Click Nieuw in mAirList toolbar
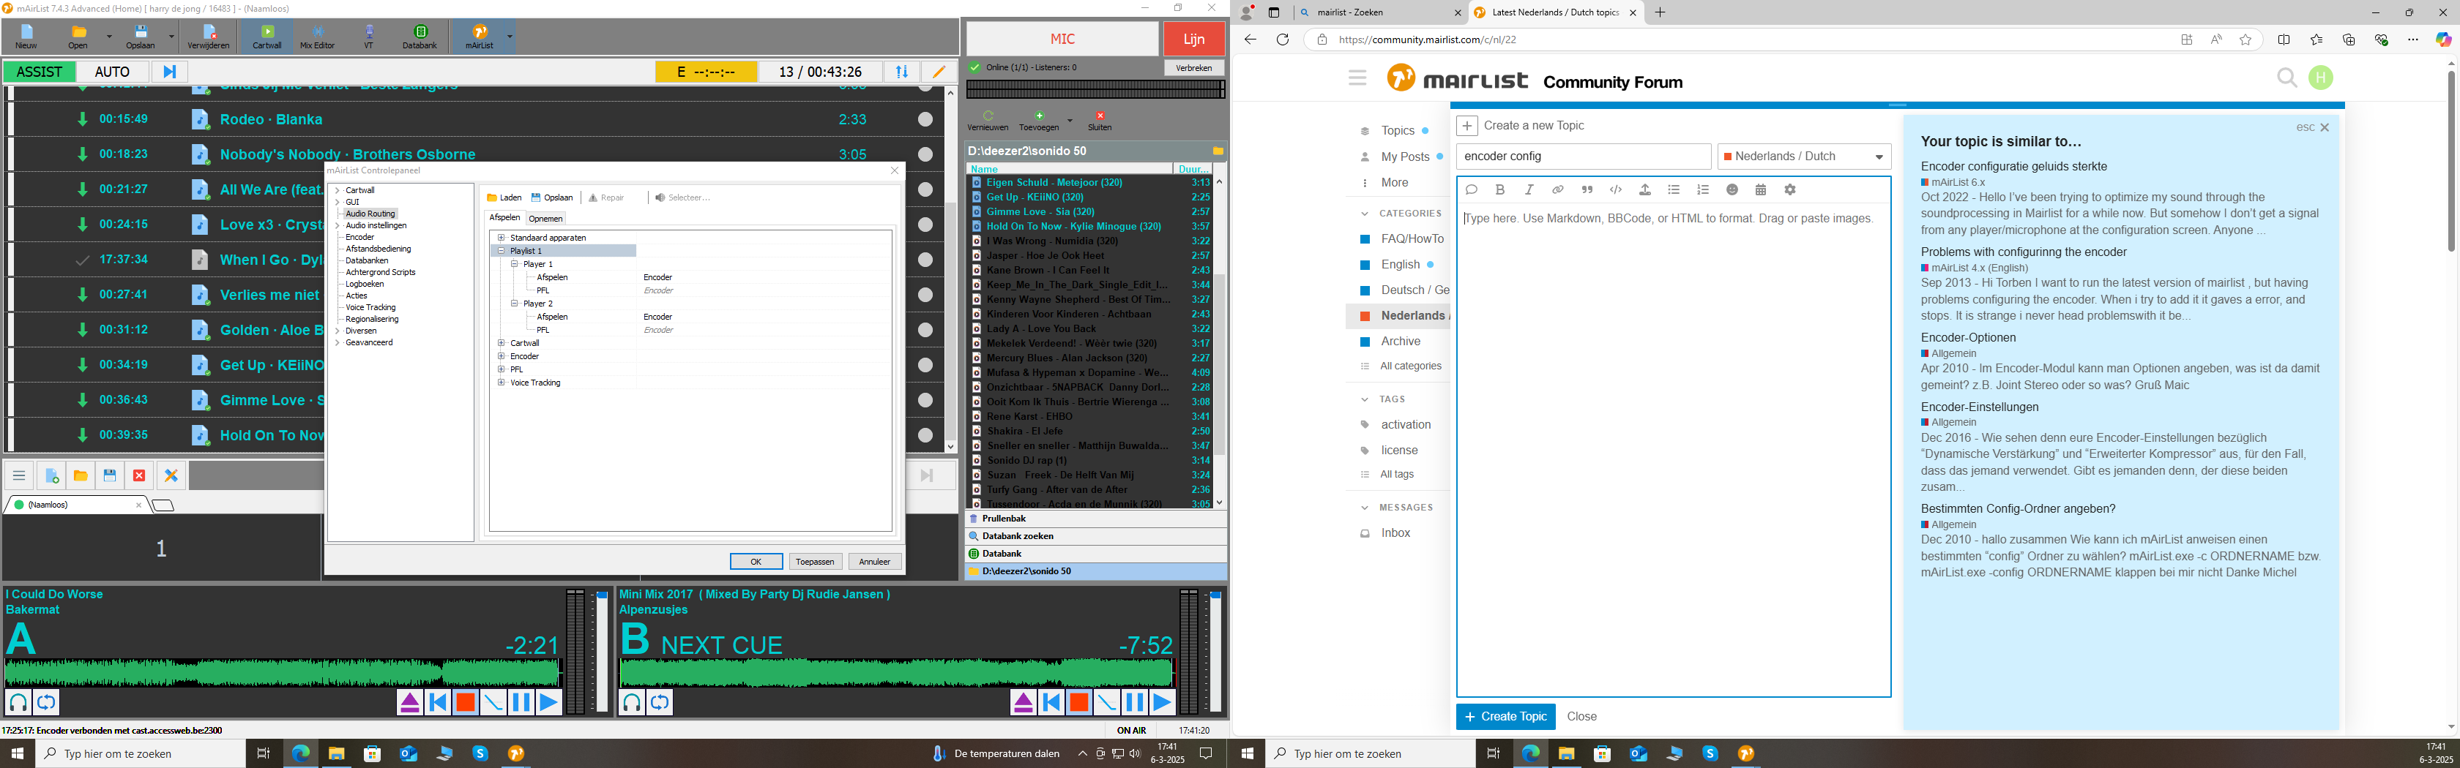Screen dimensions: 2460x768 coord(26,37)
